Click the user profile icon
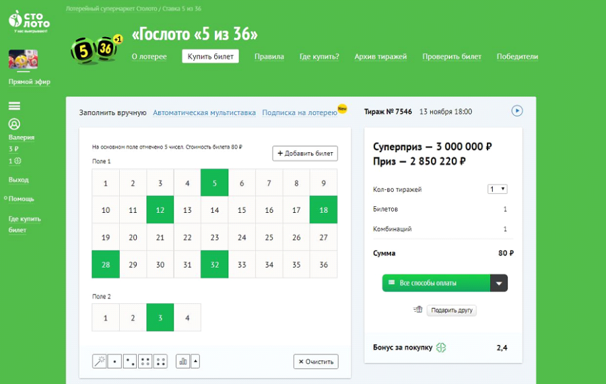Image resolution: width=606 pixels, height=384 pixels. pos(14,124)
